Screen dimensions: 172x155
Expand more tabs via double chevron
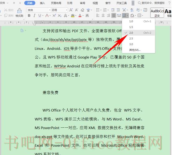coord(14,3)
